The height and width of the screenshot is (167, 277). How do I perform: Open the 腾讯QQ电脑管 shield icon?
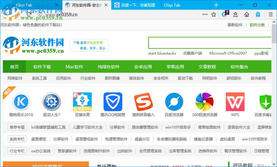point(113,102)
